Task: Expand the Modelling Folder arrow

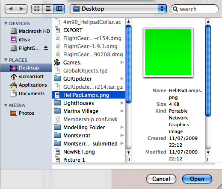Action: pos(122,127)
